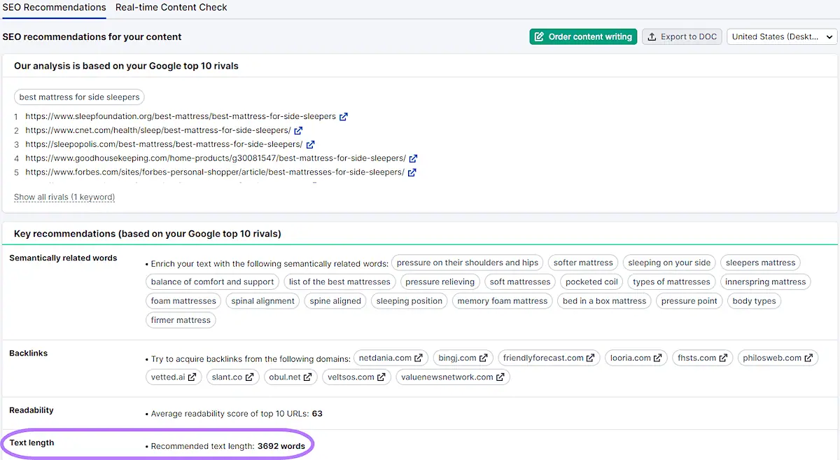The height and width of the screenshot is (460, 840).
Task: Click the 'pocketed coil' related word chip
Action: pyautogui.click(x=591, y=282)
